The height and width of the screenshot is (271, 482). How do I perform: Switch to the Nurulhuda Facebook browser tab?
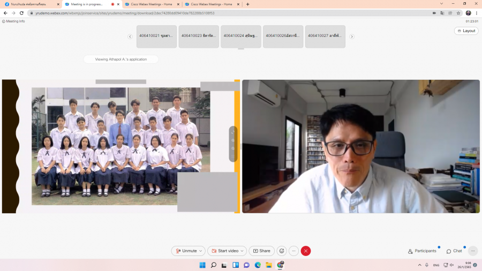[29, 4]
